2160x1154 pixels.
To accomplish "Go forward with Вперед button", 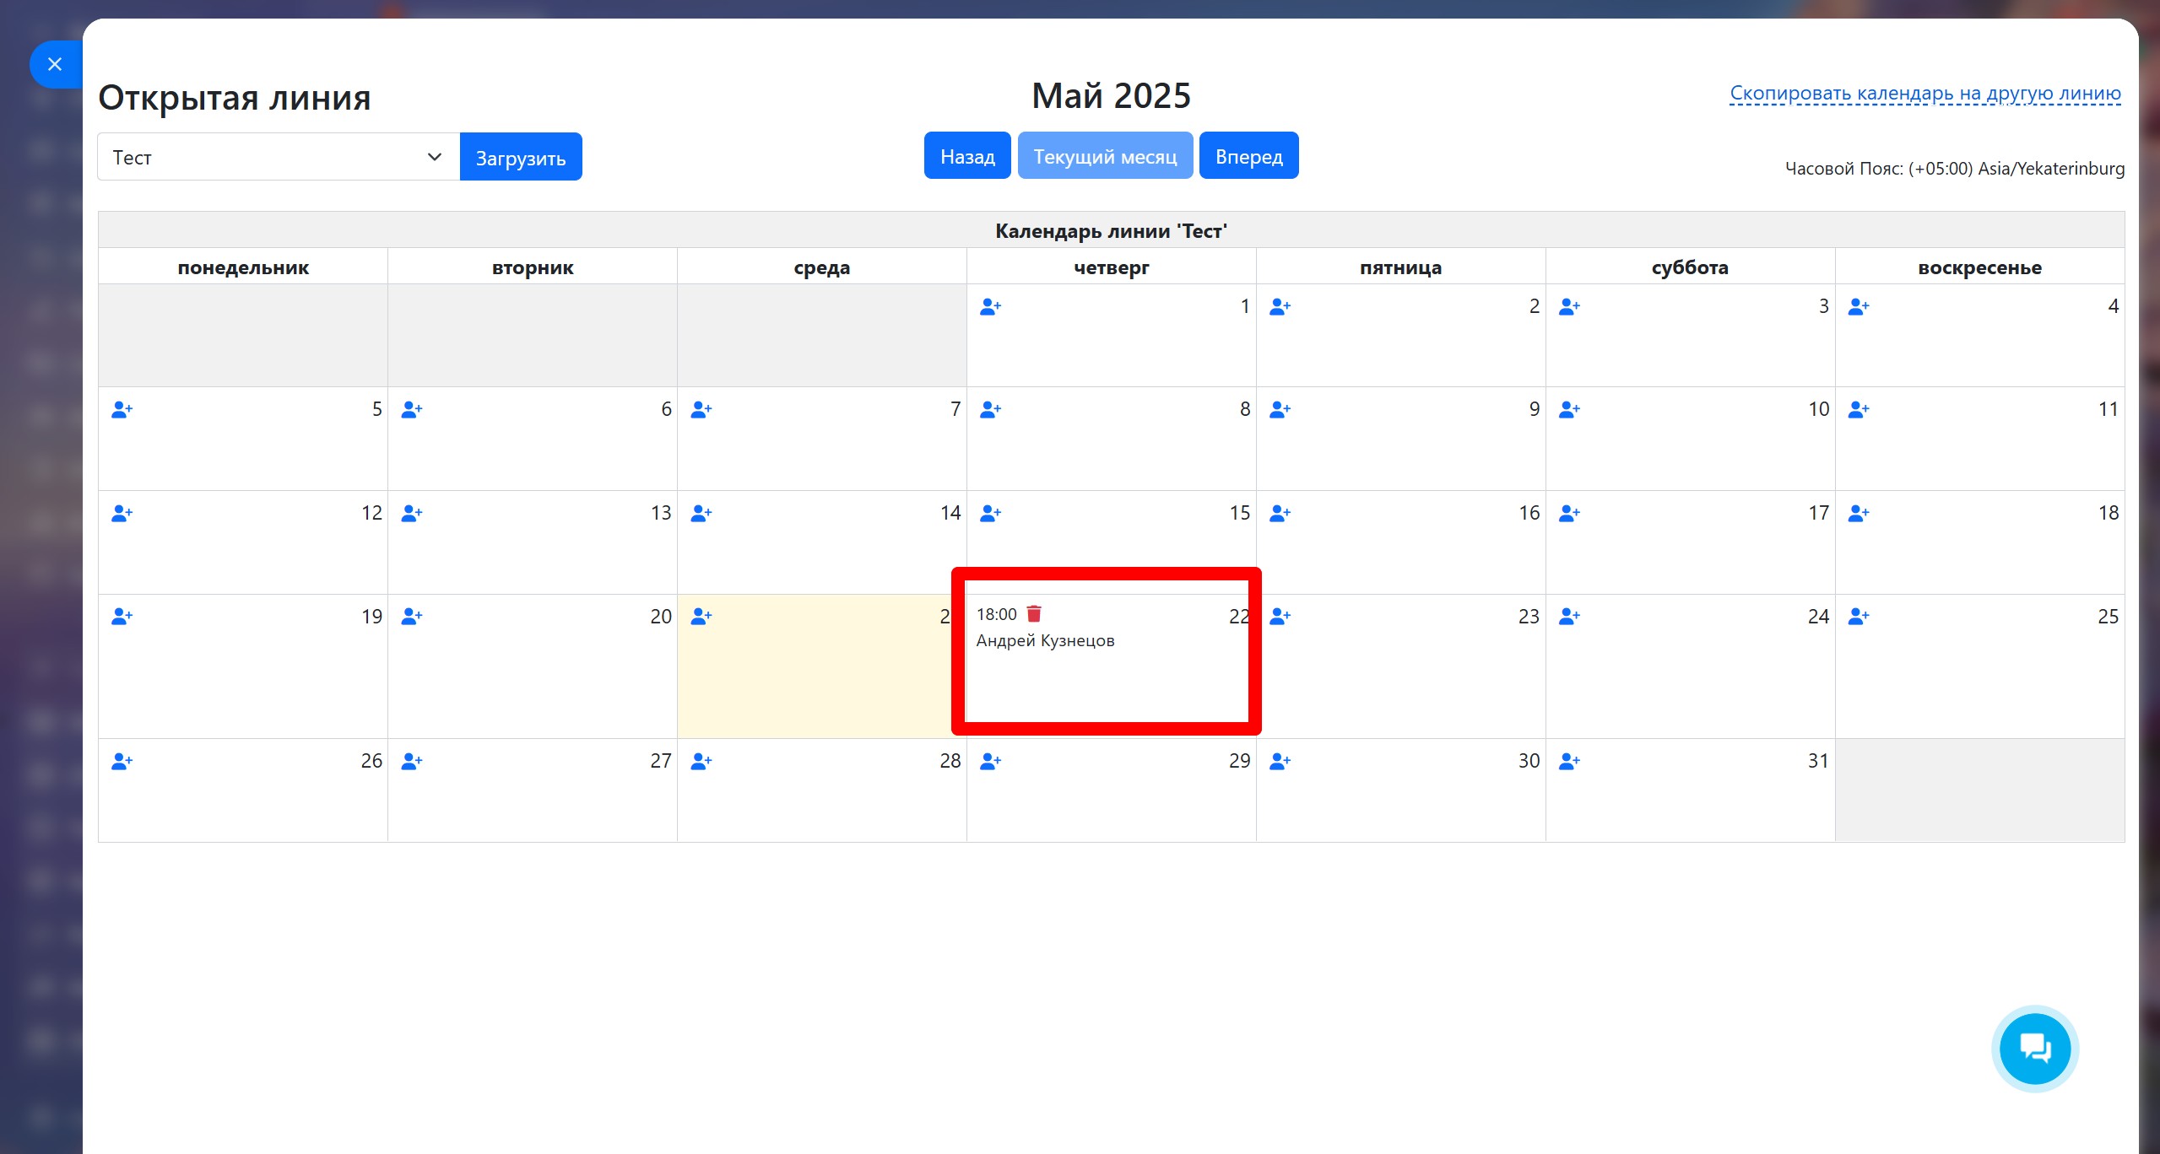I will pos(1248,156).
